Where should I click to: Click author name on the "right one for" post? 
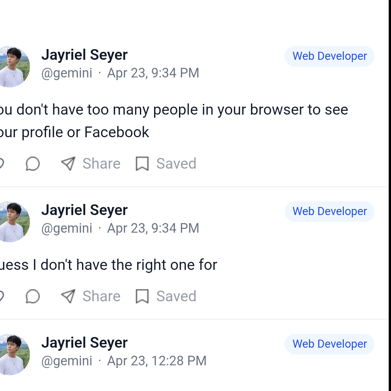tap(84, 210)
